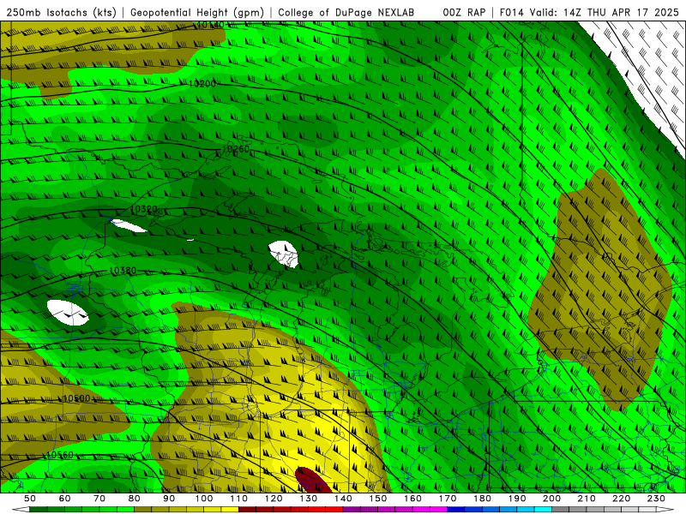Click the 10500 height contour label
The width and height of the screenshot is (686, 514).
click(76, 398)
